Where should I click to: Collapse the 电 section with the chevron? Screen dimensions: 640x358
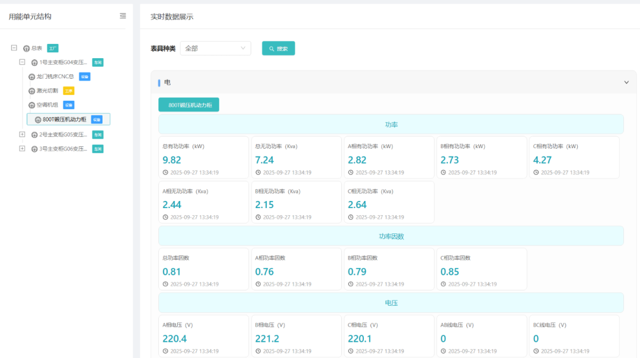point(626,82)
